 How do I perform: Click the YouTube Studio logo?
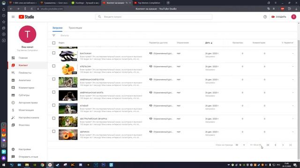pyautogui.click(x=26, y=17)
